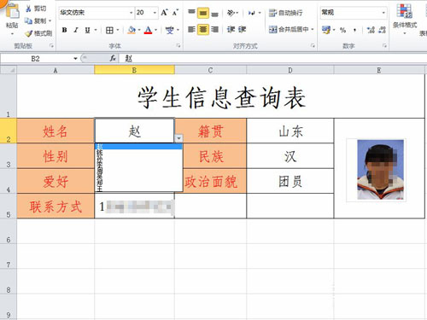Viewport: 427px width, 320px height.
Task: Click the 政治面貌 label cell
Action: click(211, 181)
